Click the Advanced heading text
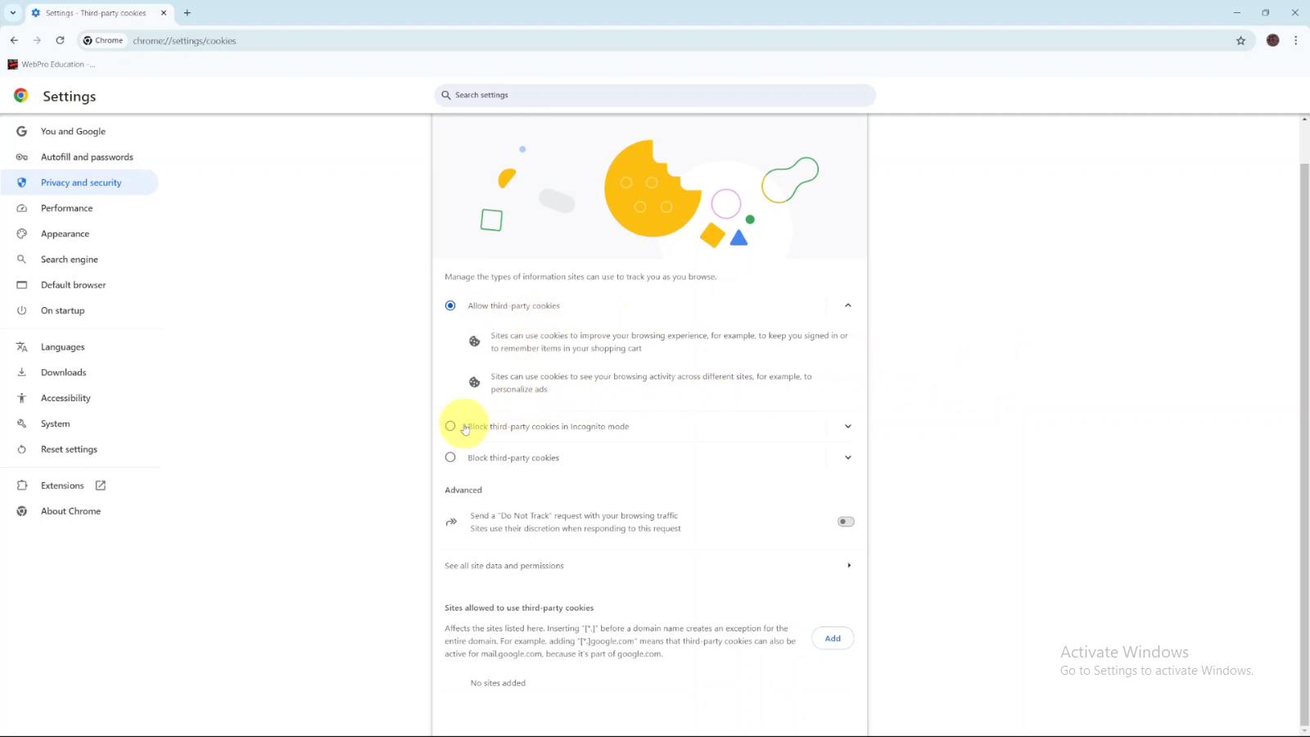Image resolution: width=1310 pixels, height=737 pixels. tap(463, 491)
